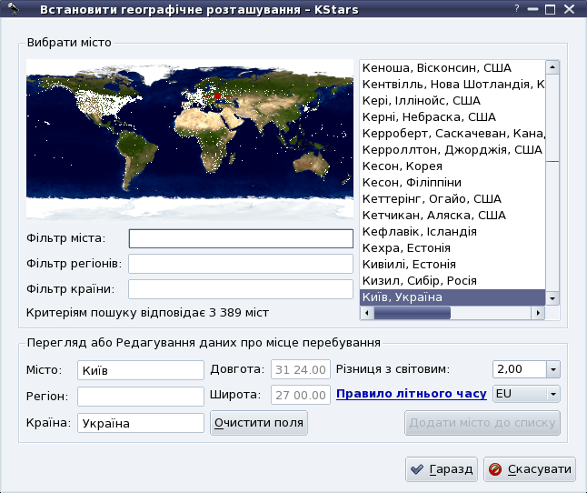Click the Широта value field
The width and height of the screenshot is (587, 493).
(301, 395)
